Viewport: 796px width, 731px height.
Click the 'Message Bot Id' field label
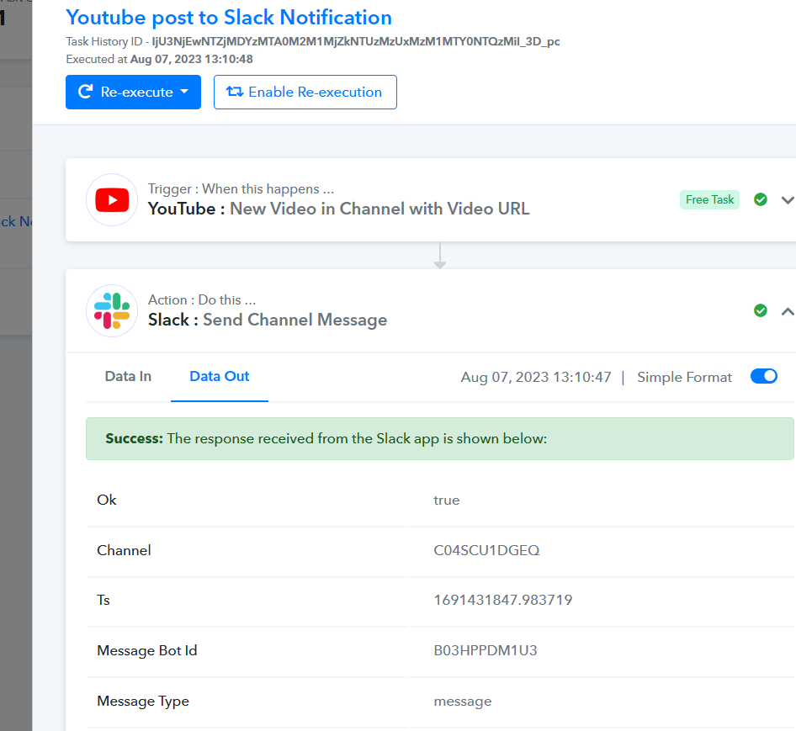(146, 651)
